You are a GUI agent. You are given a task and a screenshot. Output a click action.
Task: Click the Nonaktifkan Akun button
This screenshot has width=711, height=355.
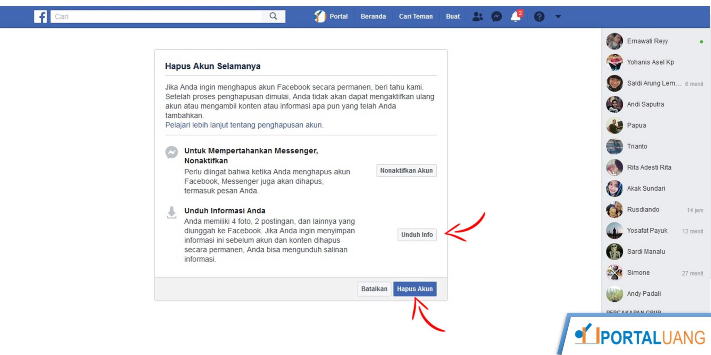point(406,171)
